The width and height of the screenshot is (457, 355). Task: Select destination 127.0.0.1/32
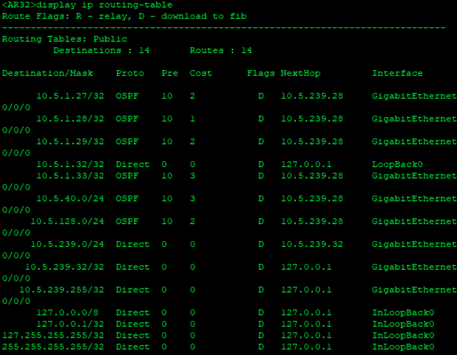click(x=70, y=324)
